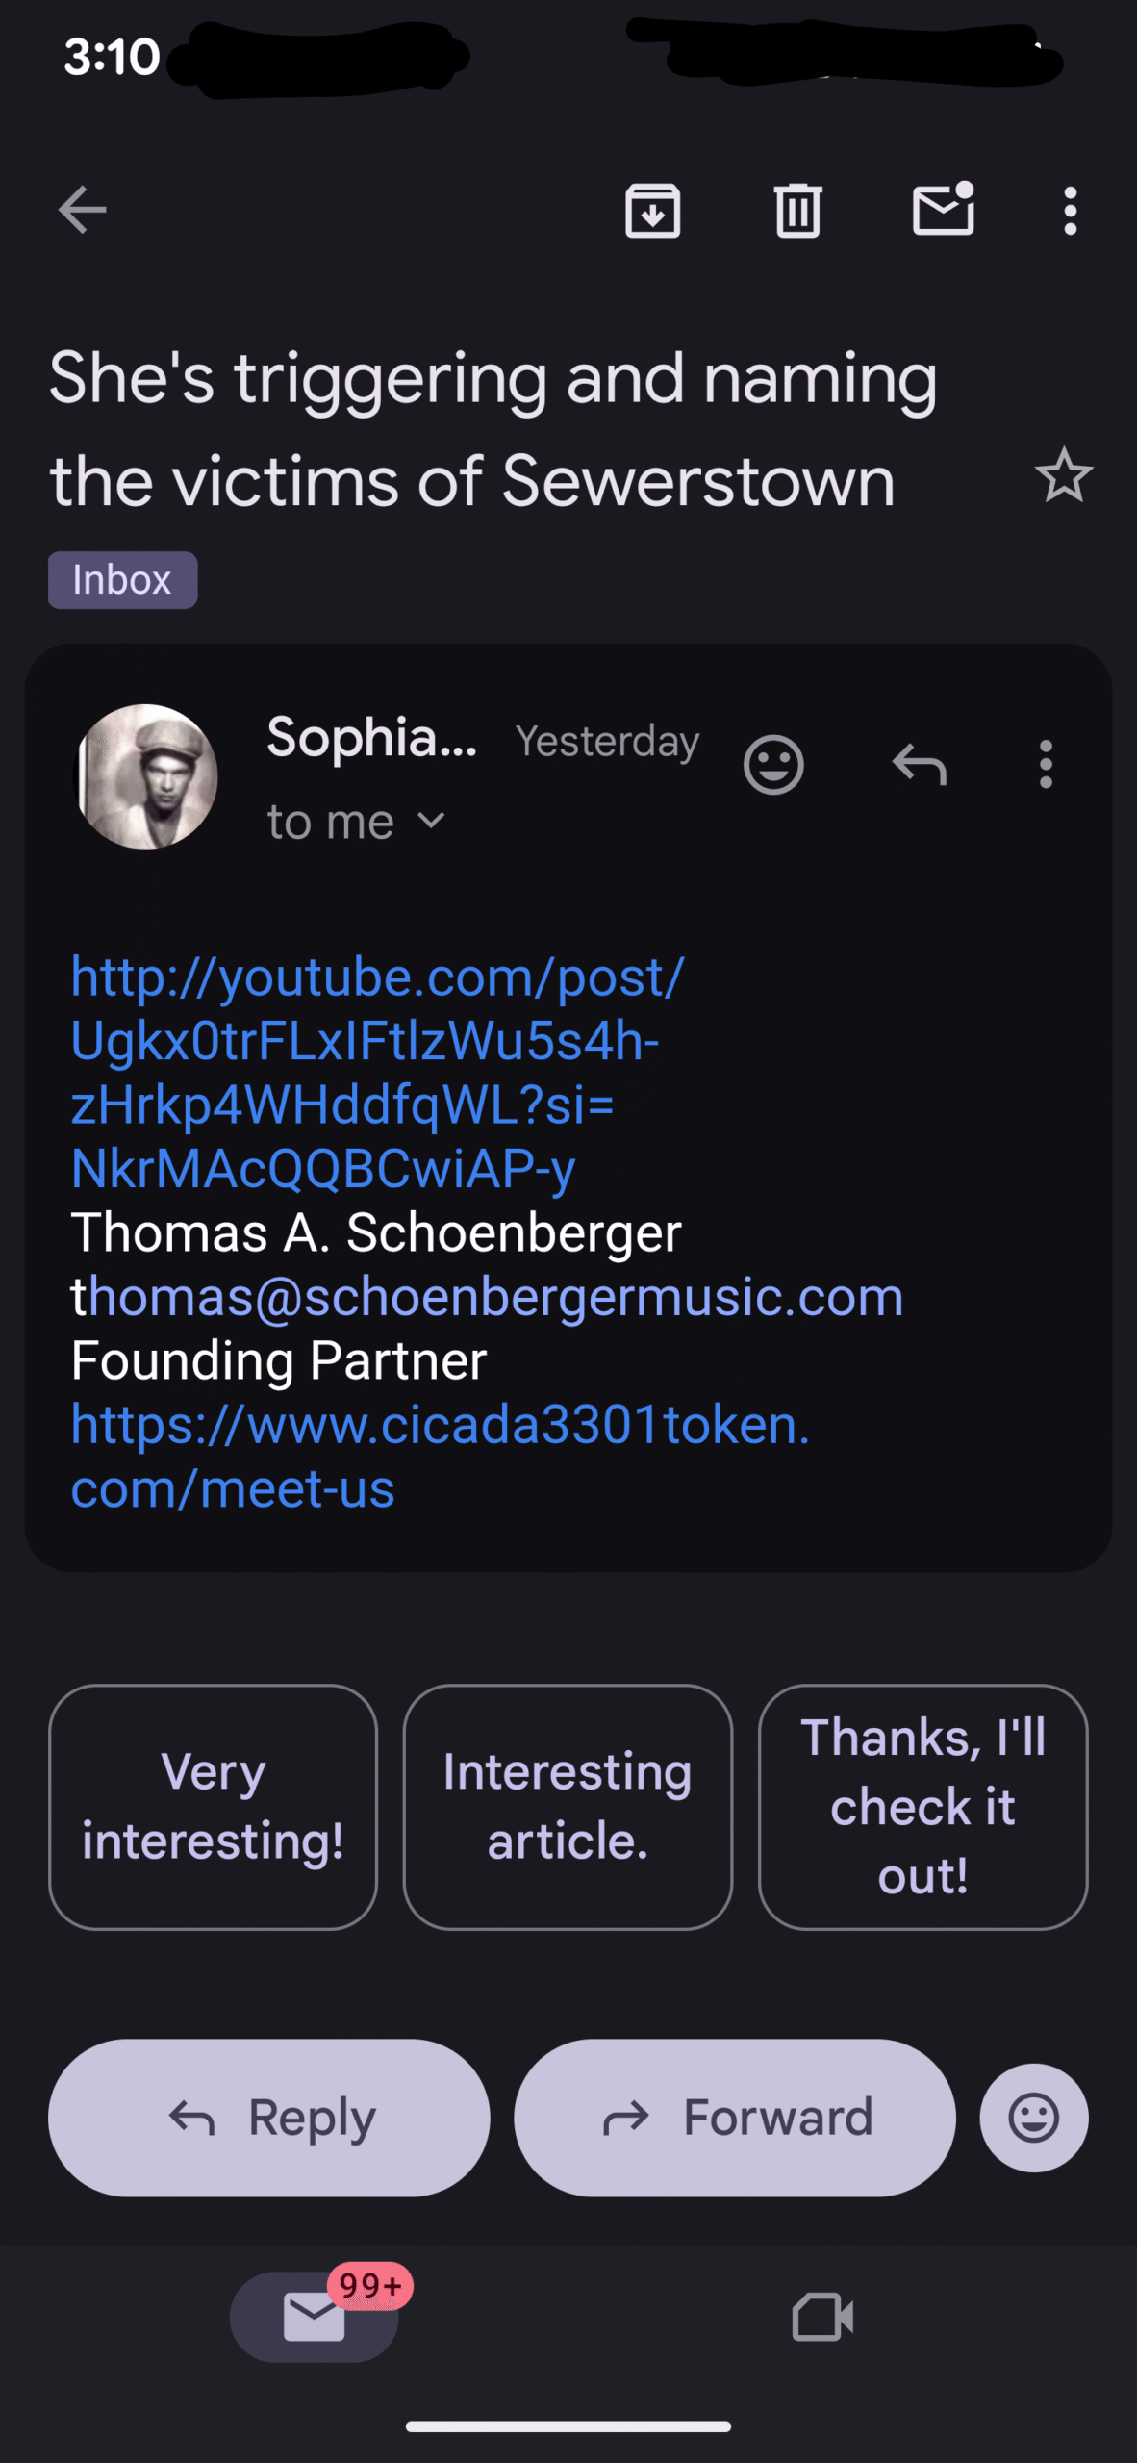
Task: Go back using the arrow icon
Action: 83,210
